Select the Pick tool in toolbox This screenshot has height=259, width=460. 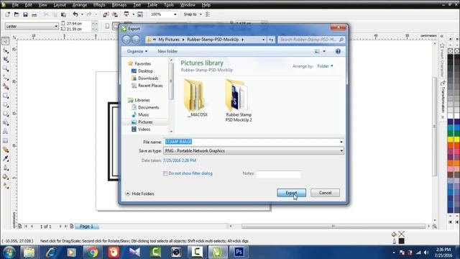pyautogui.click(x=5, y=41)
